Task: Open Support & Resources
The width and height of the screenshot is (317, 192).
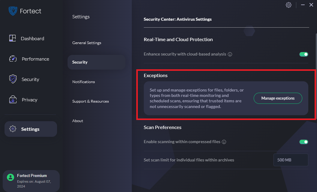Action: tap(90, 101)
